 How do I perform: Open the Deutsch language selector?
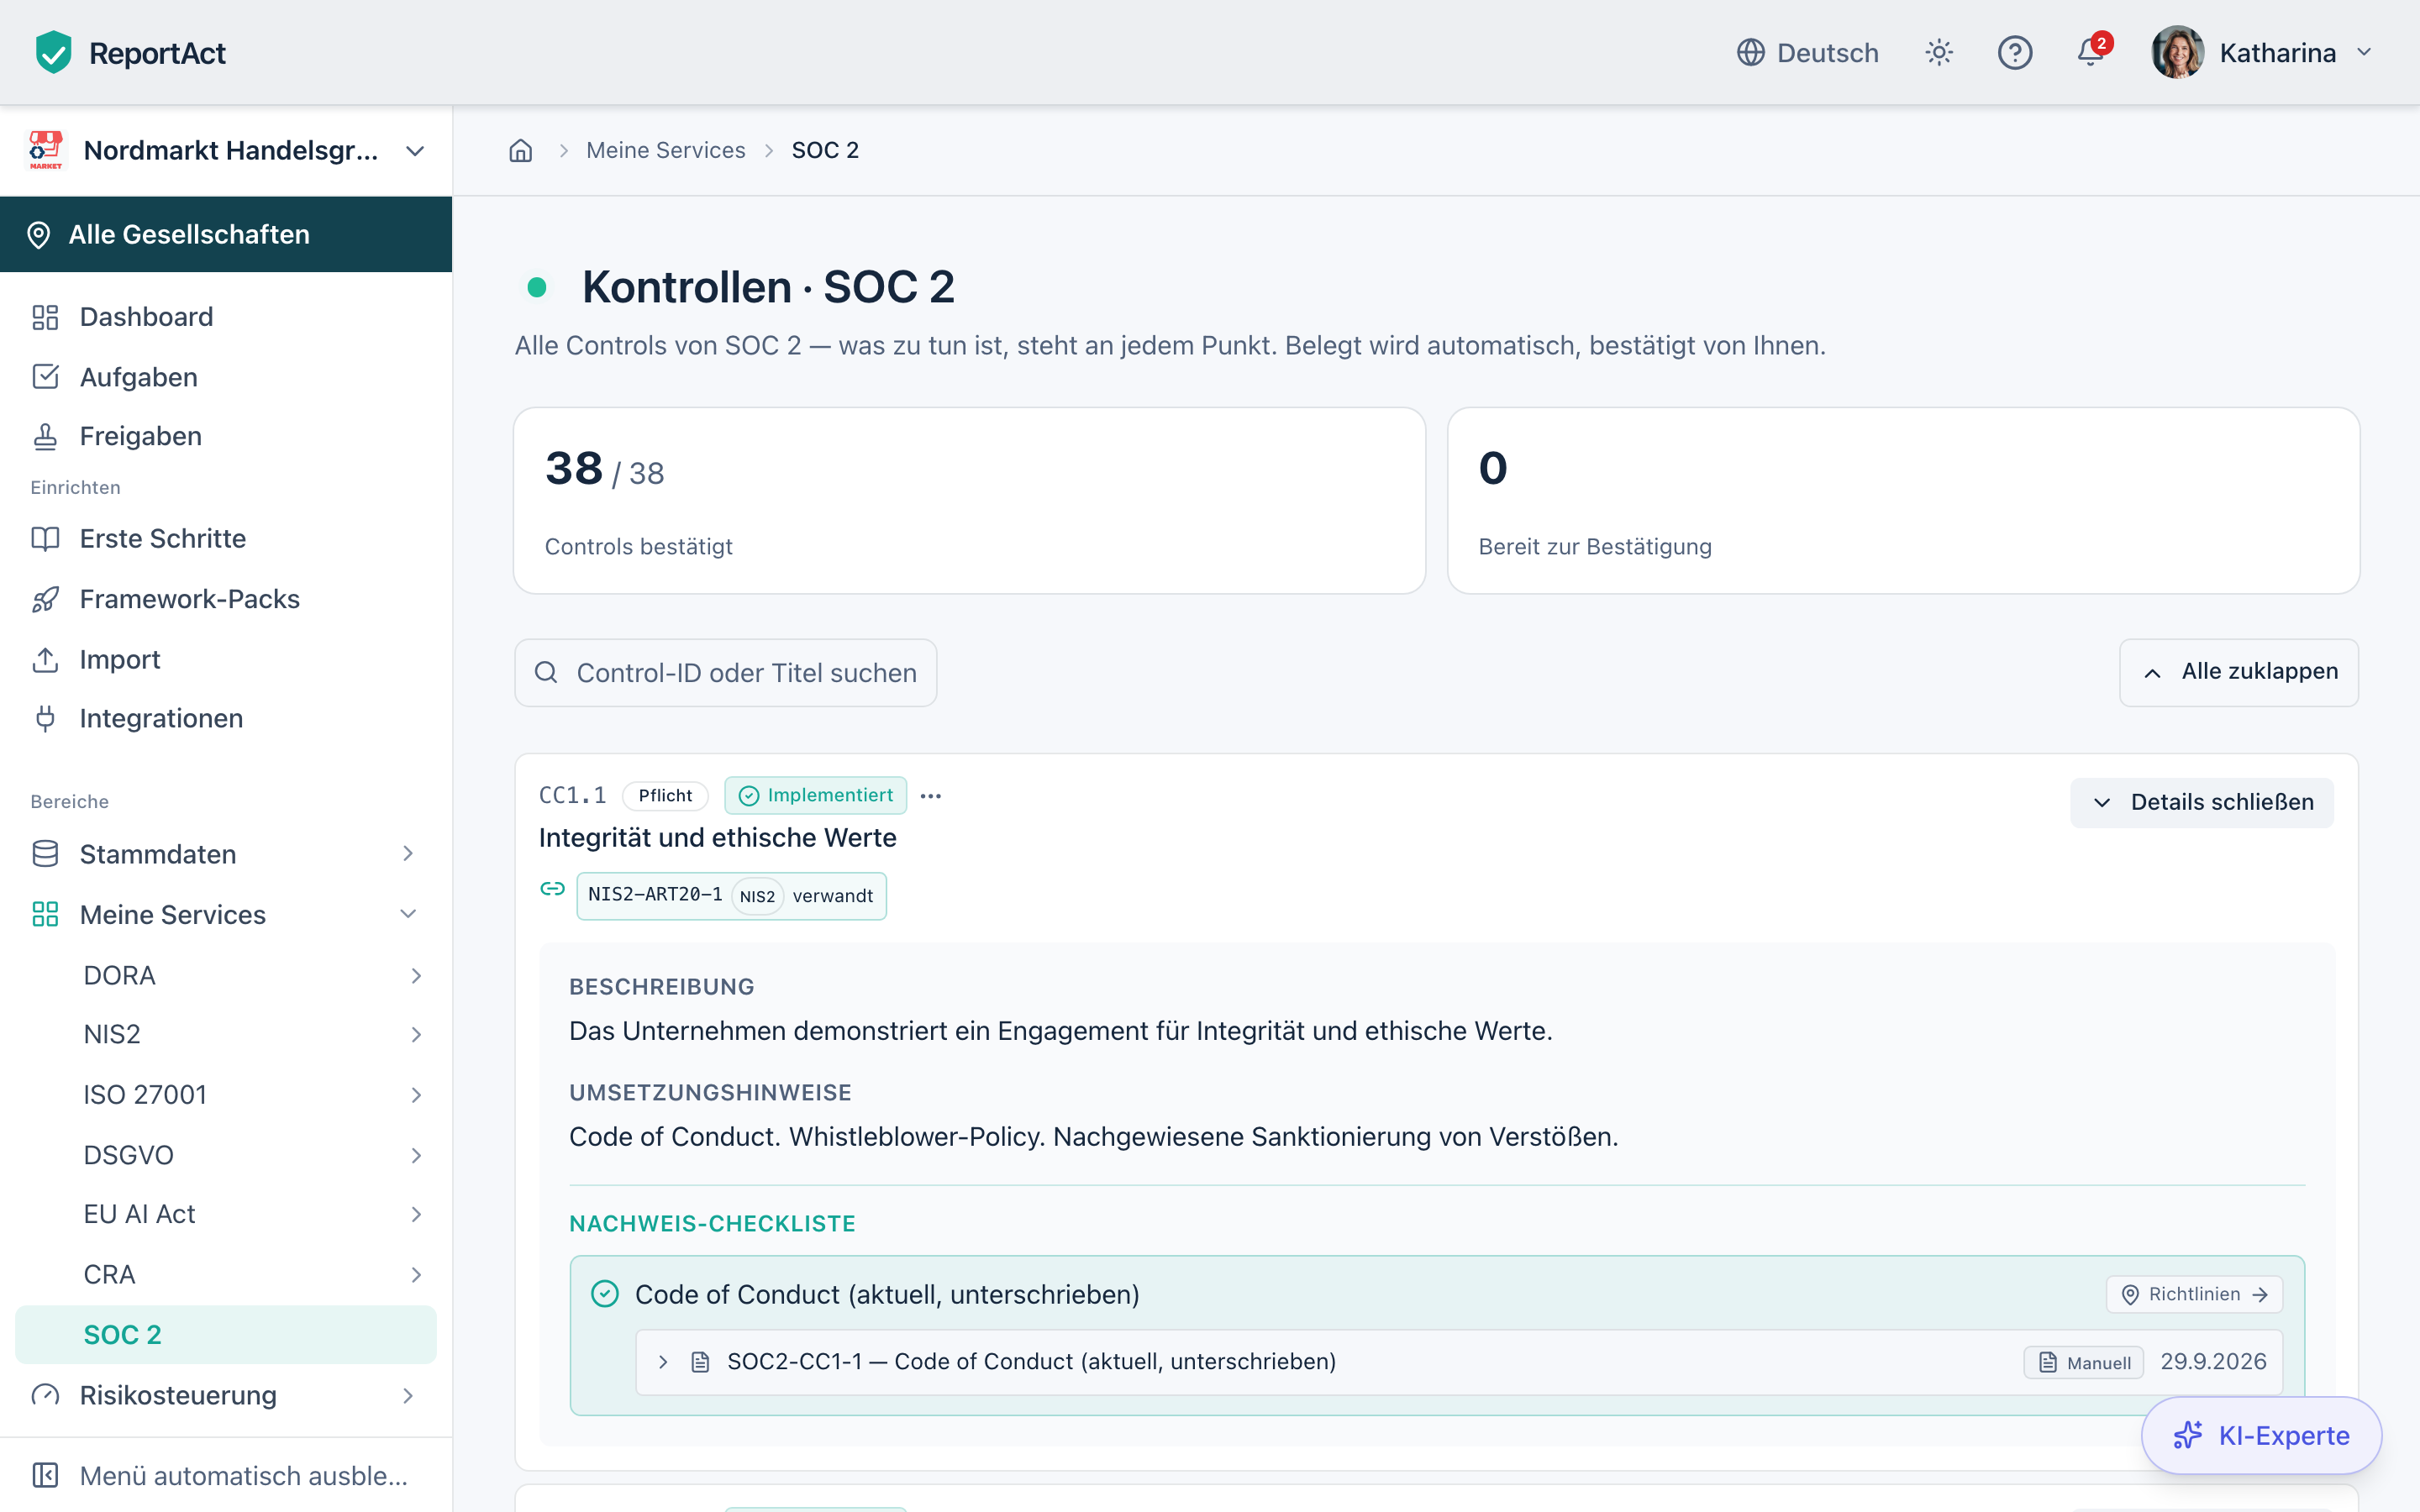pyautogui.click(x=1808, y=52)
